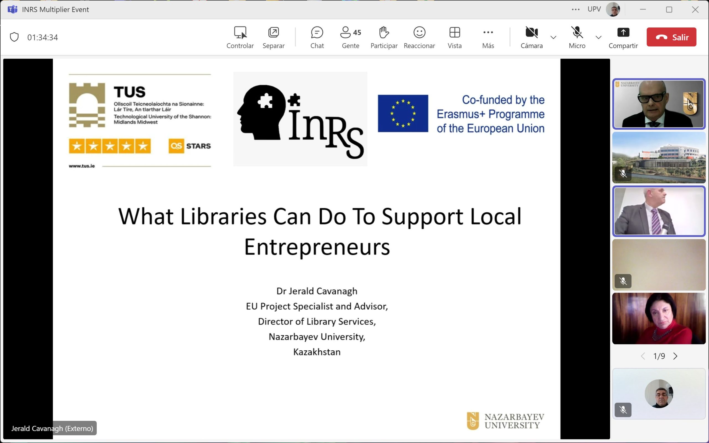Go to next participants page
This screenshot has height=443, width=709.
coord(675,356)
